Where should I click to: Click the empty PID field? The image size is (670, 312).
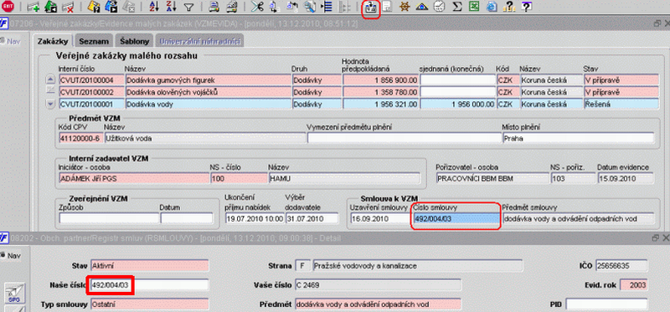pyautogui.click(x=606, y=304)
